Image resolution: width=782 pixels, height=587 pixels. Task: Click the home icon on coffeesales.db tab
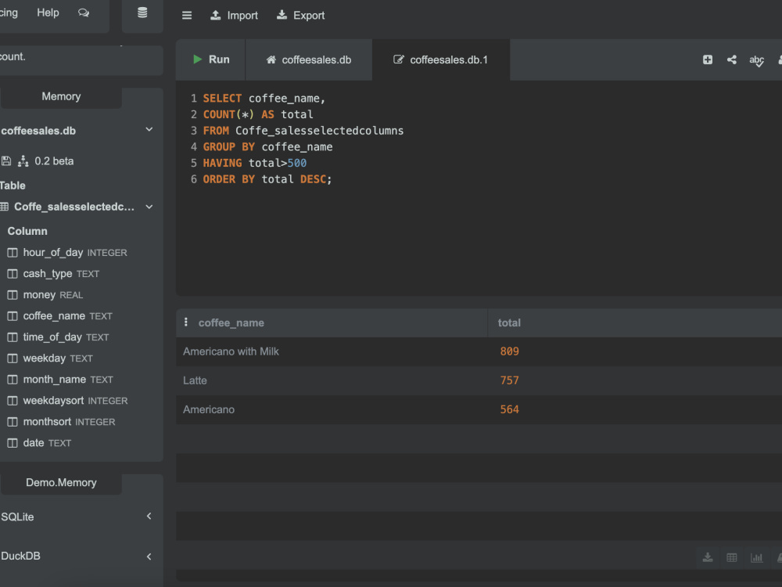pyautogui.click(x=271, y=60)
